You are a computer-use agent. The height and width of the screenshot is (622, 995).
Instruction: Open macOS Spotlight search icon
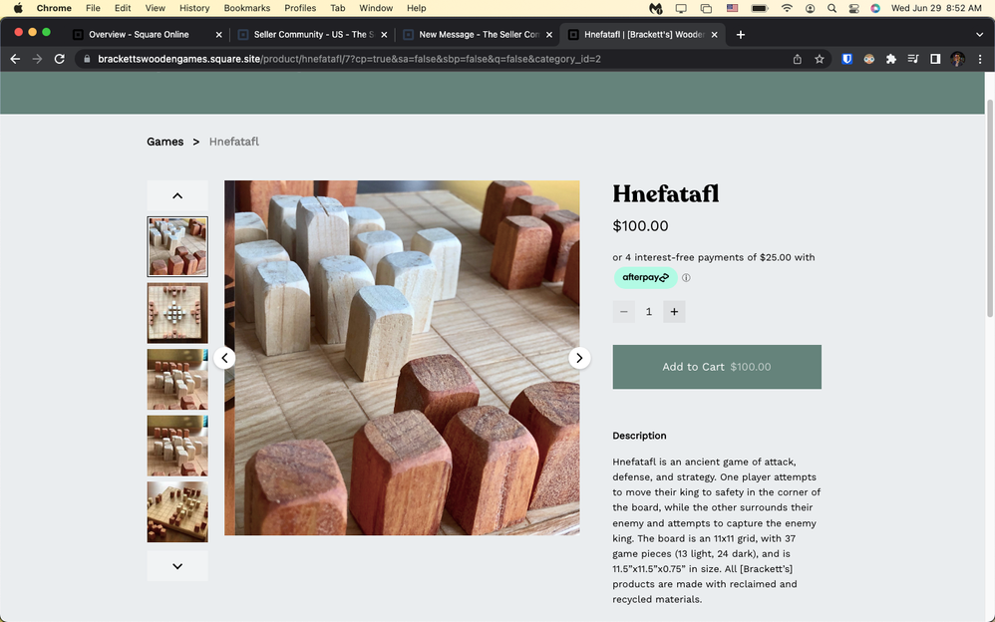[831, 8]
